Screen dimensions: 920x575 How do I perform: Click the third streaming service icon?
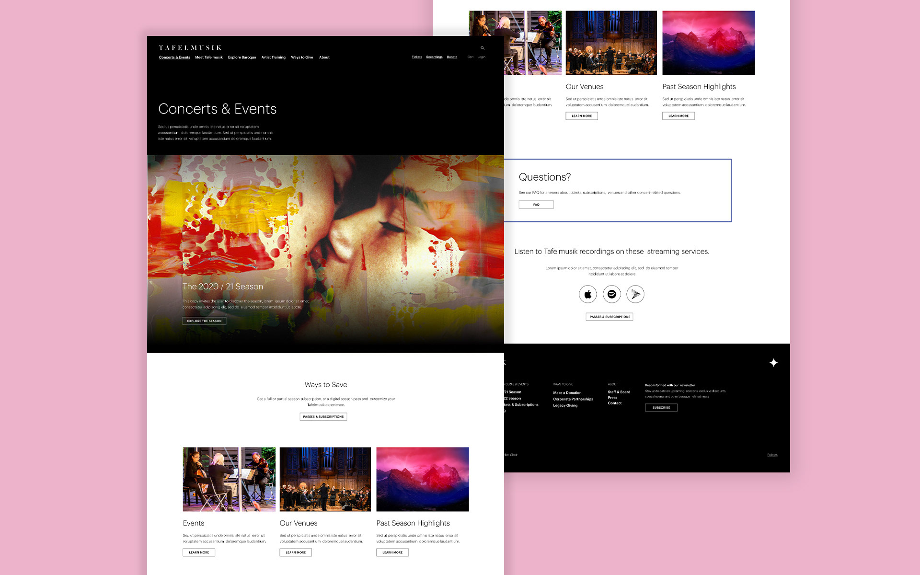tap(635, 294)
